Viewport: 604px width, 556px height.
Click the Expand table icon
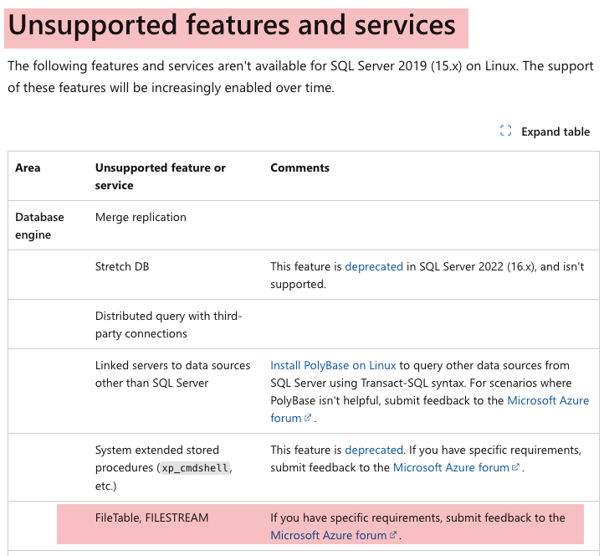(x=505, y=131)
